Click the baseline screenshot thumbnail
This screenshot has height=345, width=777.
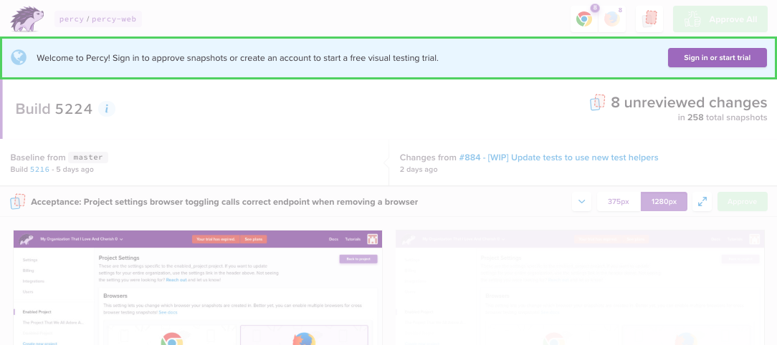(197, 288)
